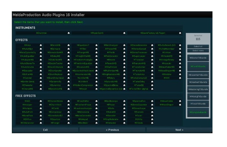This screenshot has width=227, height=147.
Task: Click the home icon next to MAmp
Action: 41,45
